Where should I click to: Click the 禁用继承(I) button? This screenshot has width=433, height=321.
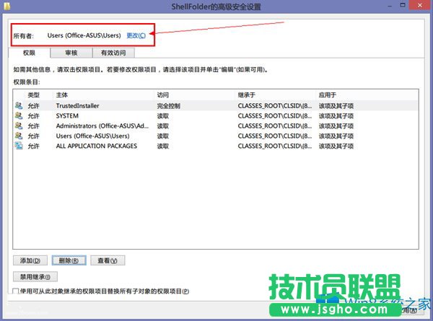click(35, 276)
